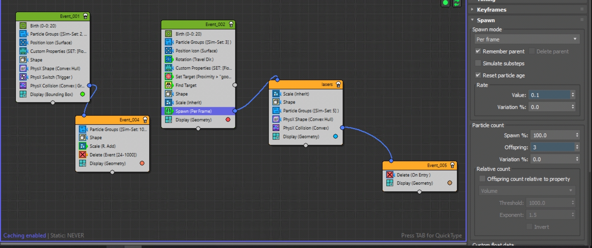The image size is (592, 248).
Task: Select Delete (On Entry) operator icon
Action: coord(390,175)
